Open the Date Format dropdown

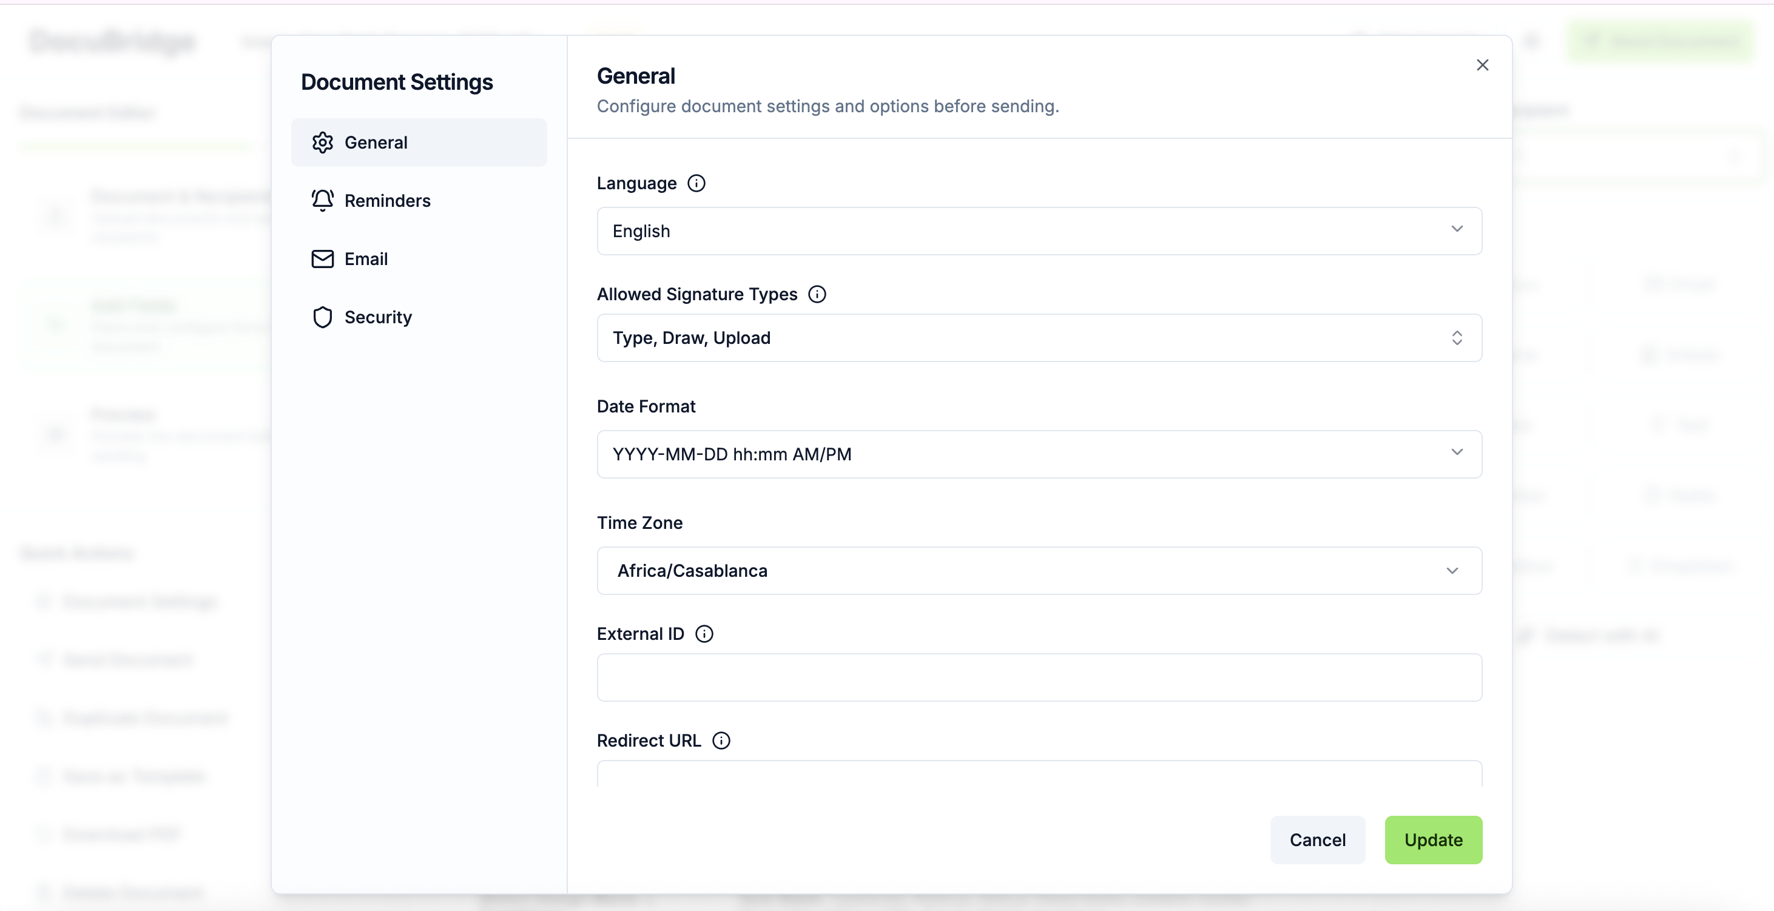(x=1039, y=454)
